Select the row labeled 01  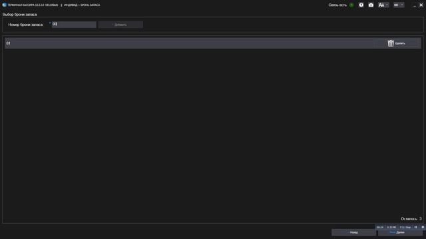[x=213, y=43]
